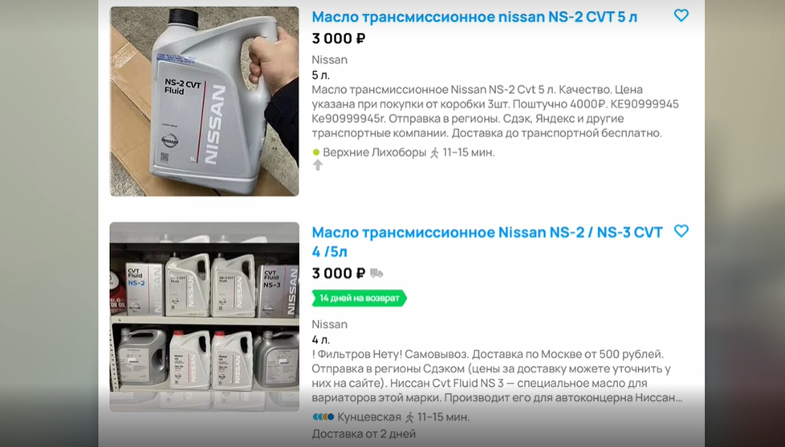Open the photo of the hand-held NS-2 CVT canister

coord(204,101)
